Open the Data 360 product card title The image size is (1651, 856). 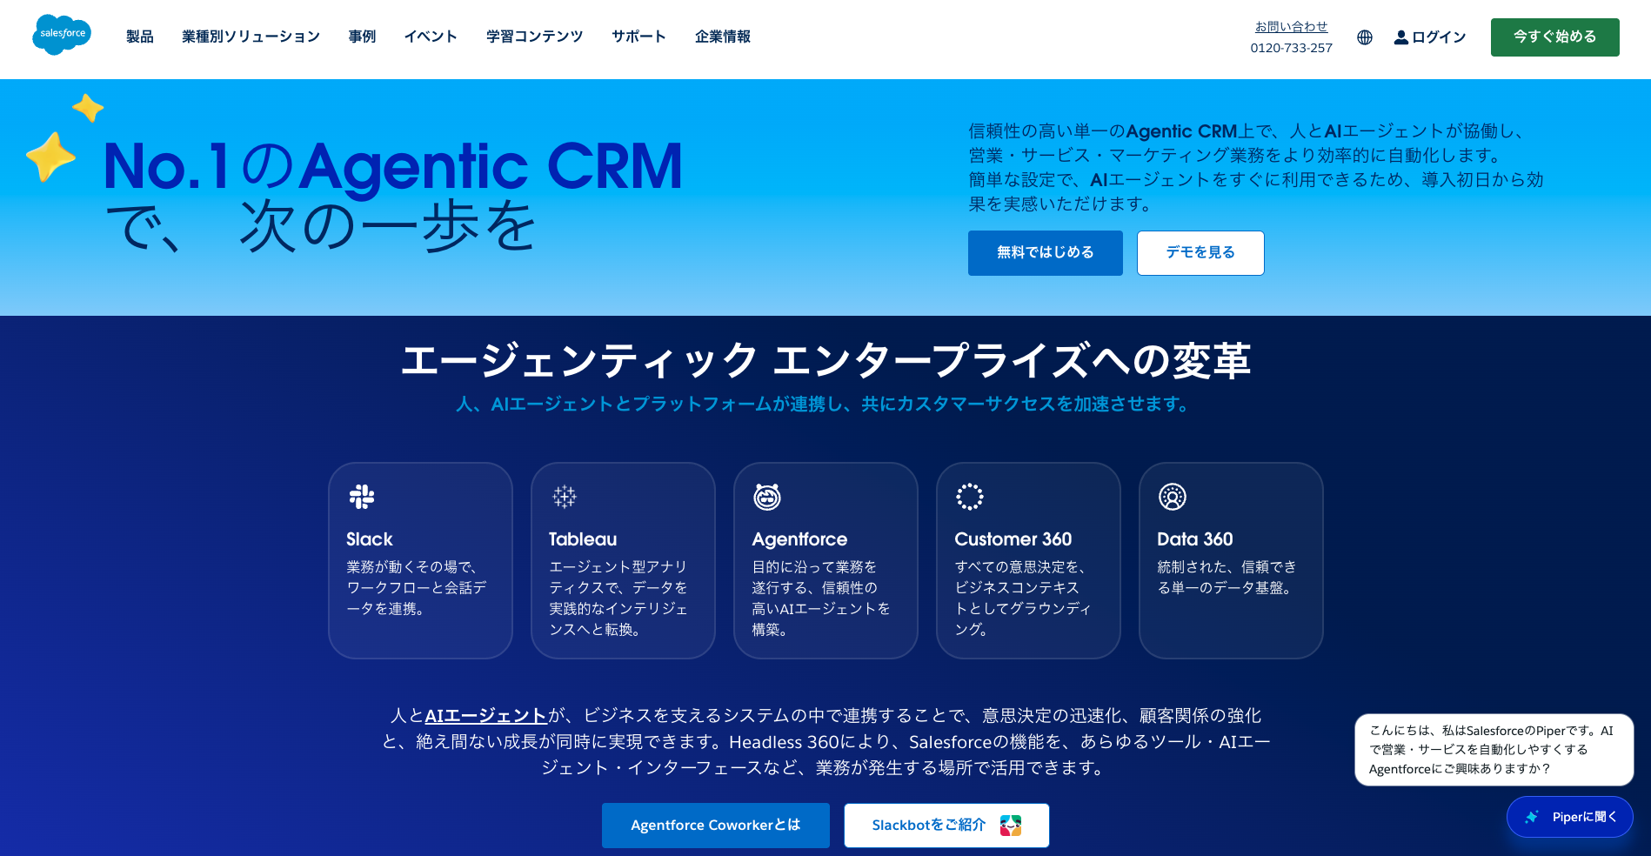click(1195, 539)
